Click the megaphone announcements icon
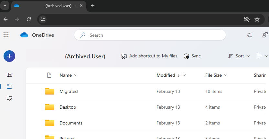 250,35
